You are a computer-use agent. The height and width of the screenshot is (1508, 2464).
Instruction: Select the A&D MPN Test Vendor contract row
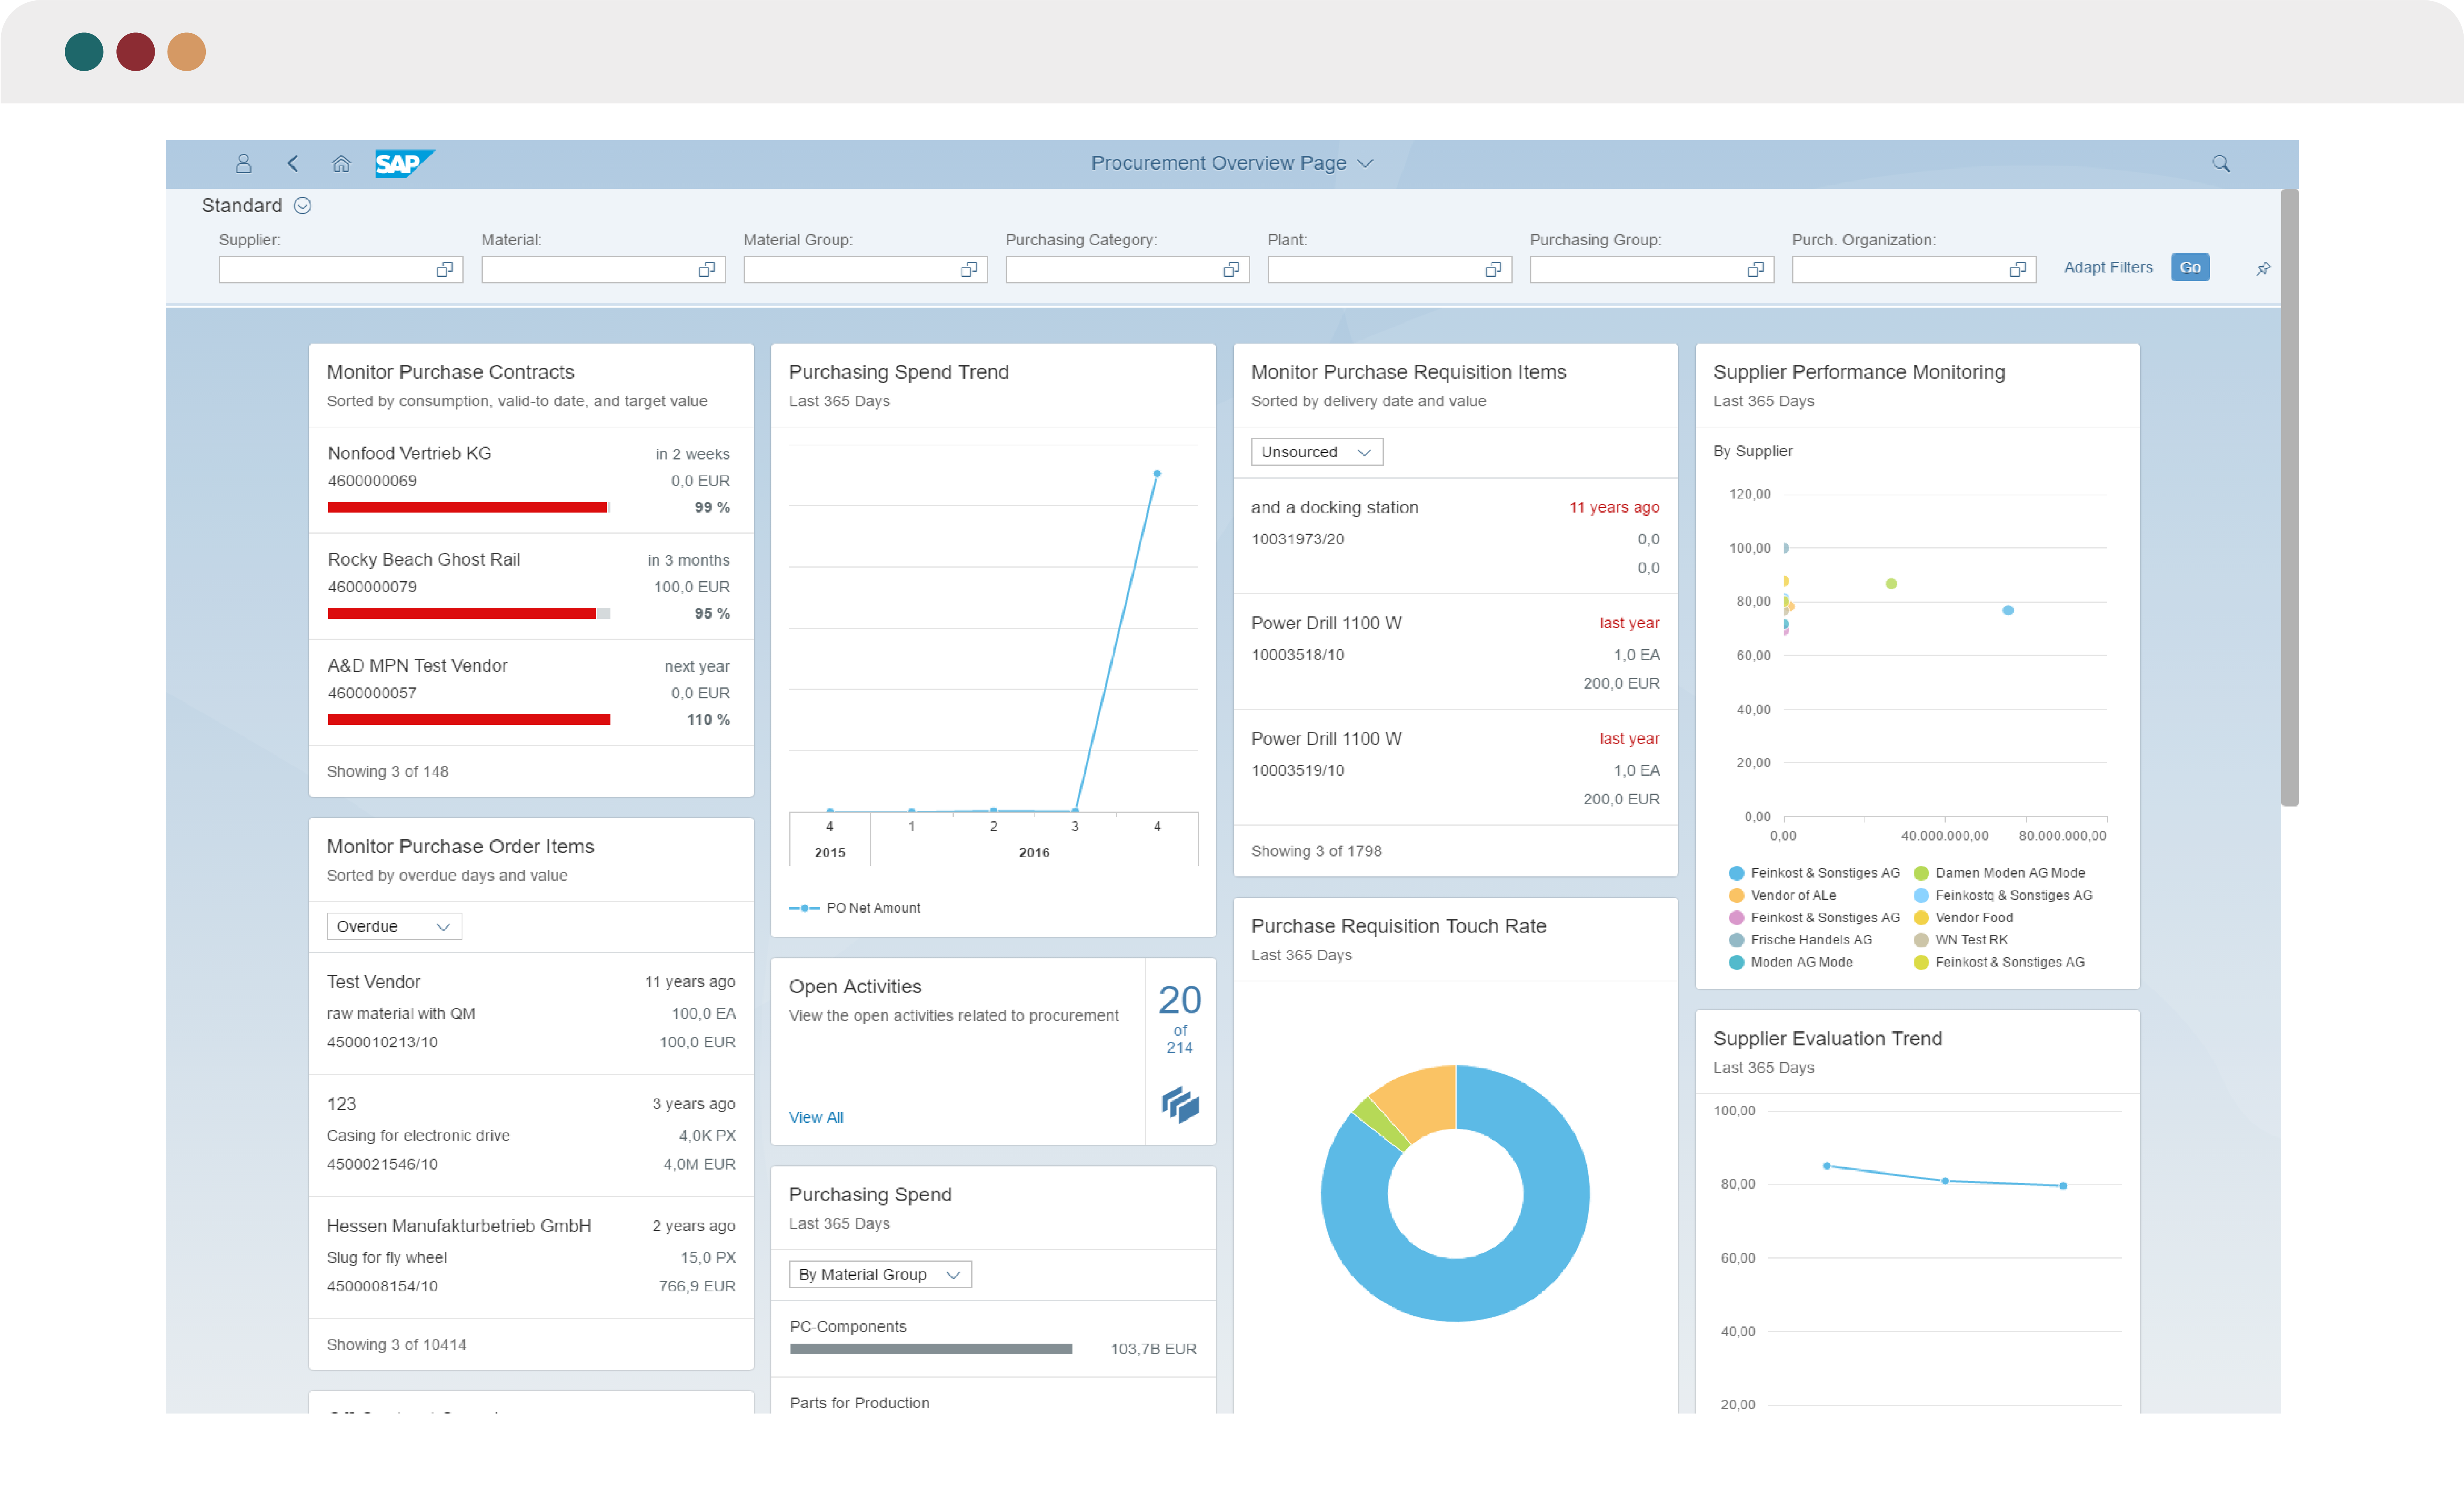(x=531, y=693)
